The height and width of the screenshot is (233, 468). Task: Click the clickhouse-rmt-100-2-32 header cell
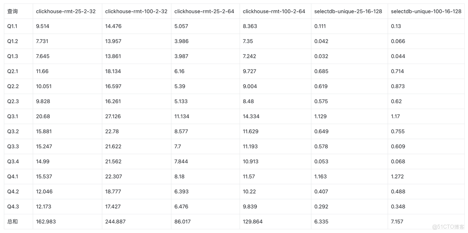136,11
